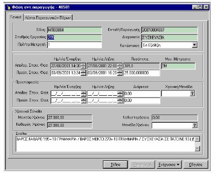This screenshot has width=215, height=174.
Task: Click the Είδος field with ΜΠ00004
Action: (74, 30)
